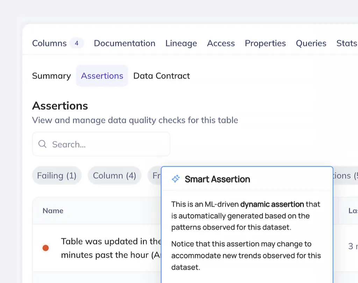Viewport: 358px width, 283px height.
Task: Go to the Lineage tab
Action: tap(181, 43)
